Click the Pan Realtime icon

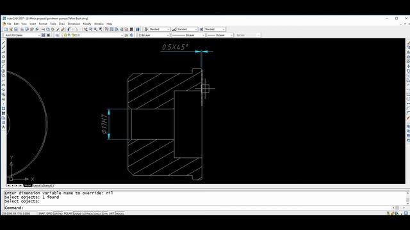coord(85,29)
